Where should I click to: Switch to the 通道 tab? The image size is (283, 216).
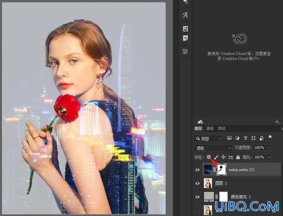click(210, 128)
